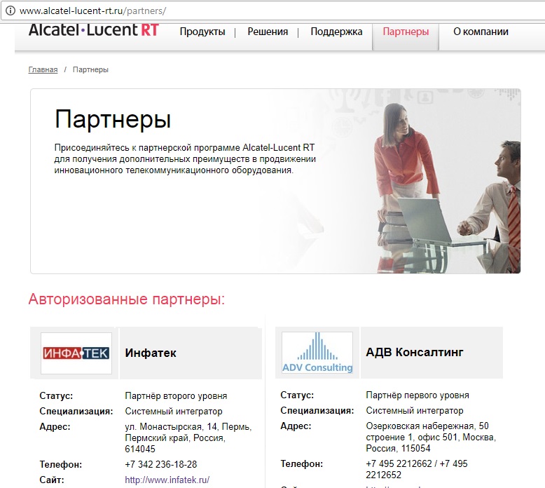This screenshot has width=545, height=488.
Task: Open the ADV Consulting partner logo
Action: (x=317, y=353)
